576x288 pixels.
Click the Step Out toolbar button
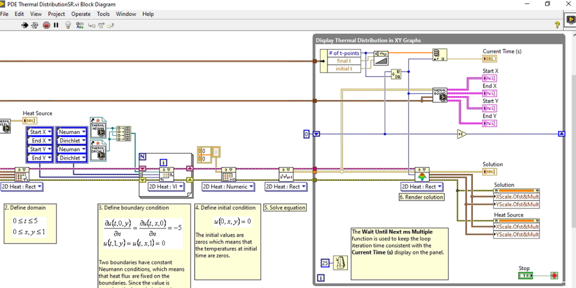111,26
